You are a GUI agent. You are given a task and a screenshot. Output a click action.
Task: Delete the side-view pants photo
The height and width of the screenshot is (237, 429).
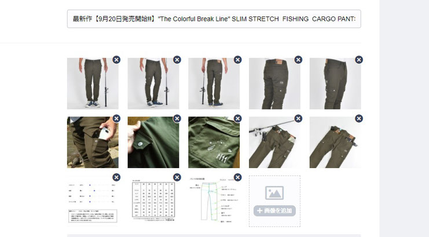177,60
